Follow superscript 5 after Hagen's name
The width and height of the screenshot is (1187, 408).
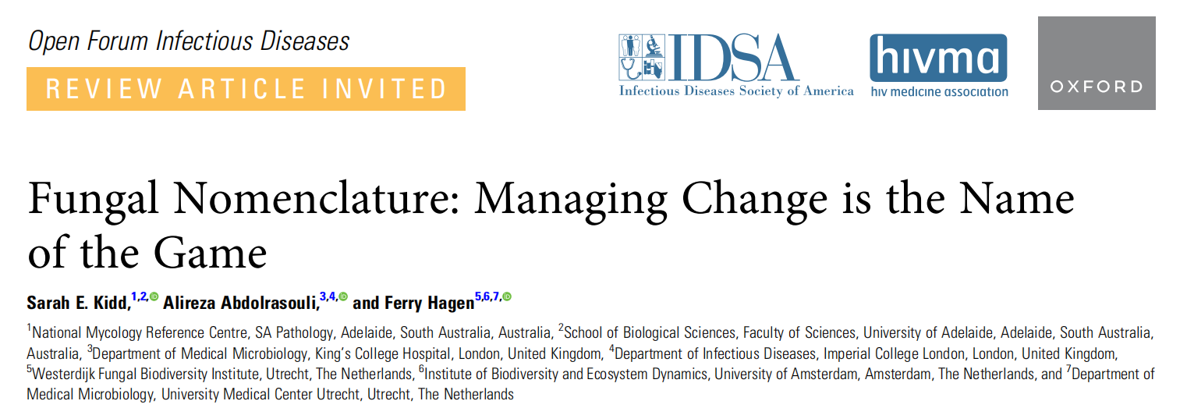(x=477, y=296)
